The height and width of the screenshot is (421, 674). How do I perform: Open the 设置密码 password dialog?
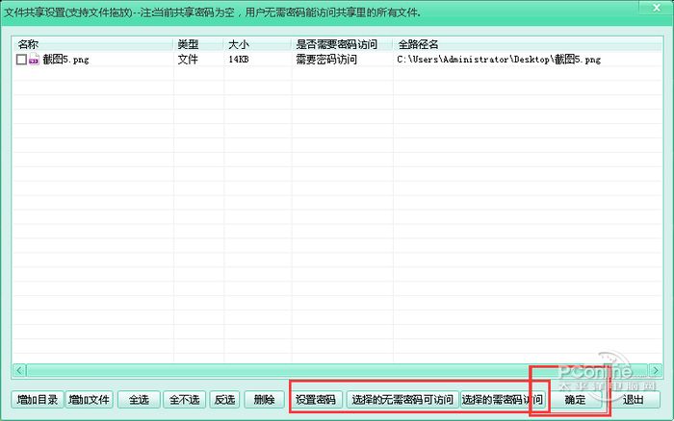click(x=316, y=400)
